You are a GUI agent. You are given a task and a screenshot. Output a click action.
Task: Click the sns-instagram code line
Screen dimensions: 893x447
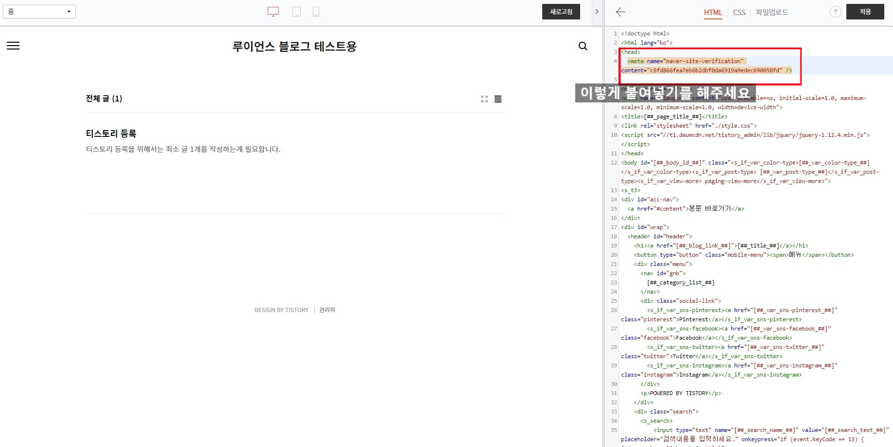click(x=742, y=365)
